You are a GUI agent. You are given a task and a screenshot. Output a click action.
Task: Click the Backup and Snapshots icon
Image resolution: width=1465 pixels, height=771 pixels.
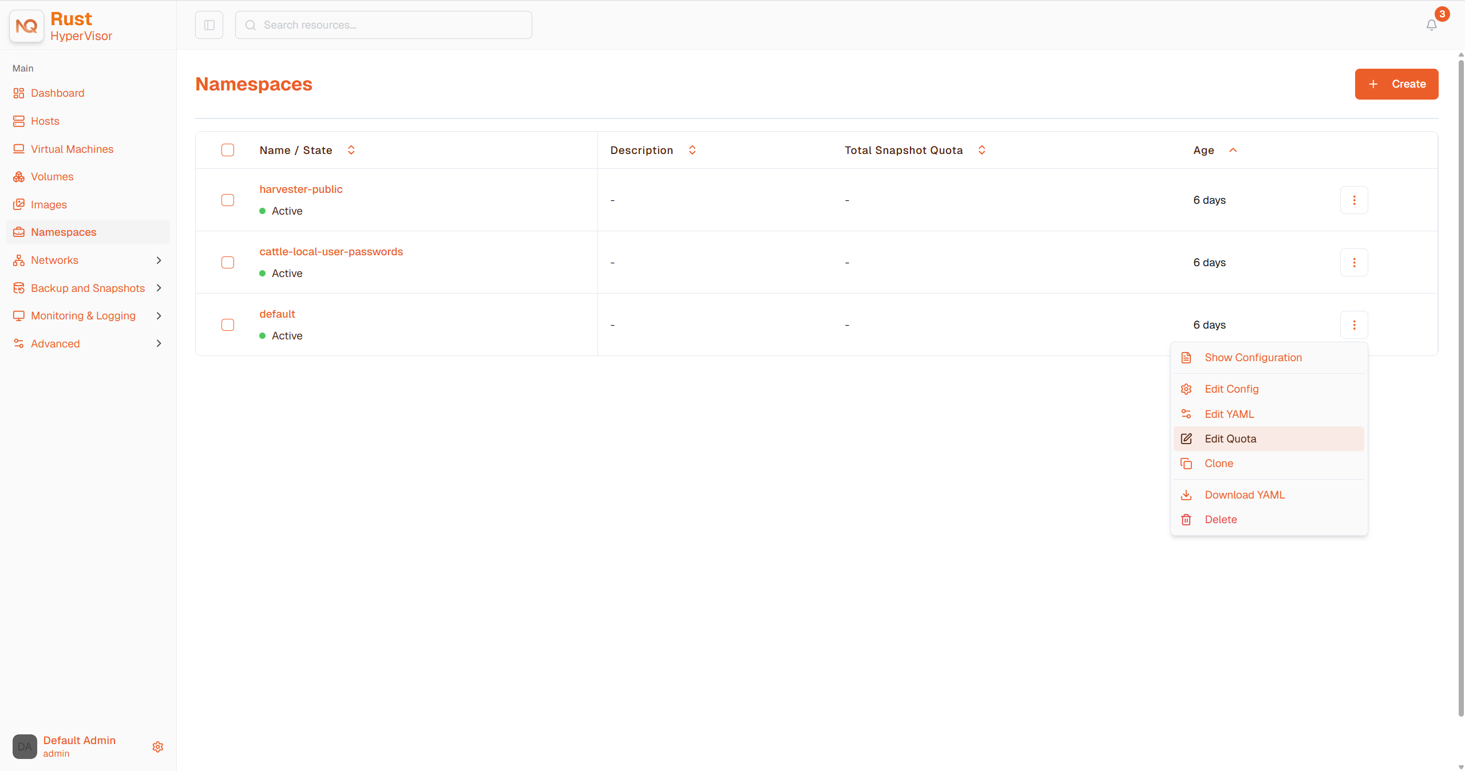click(x=19, y=288)
